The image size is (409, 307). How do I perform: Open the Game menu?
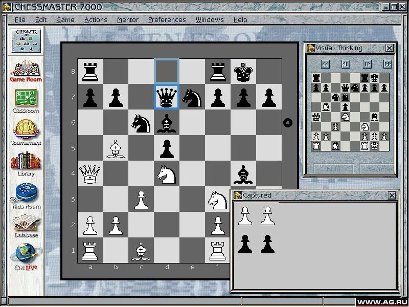(x=65, y=20)
